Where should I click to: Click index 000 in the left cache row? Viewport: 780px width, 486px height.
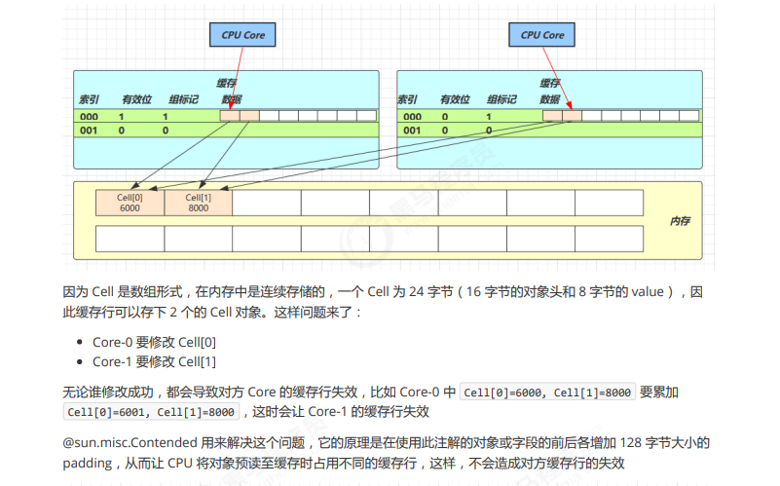point(89,117)
